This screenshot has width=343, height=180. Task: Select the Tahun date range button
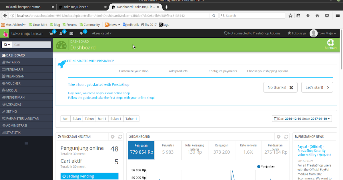(x=89, y=119)
